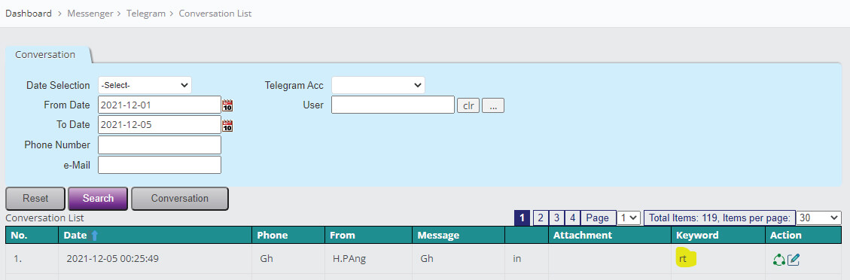Go to page 1 in pagination
Image resolution: width=850 pixels, height=280 pixels.
522,218
